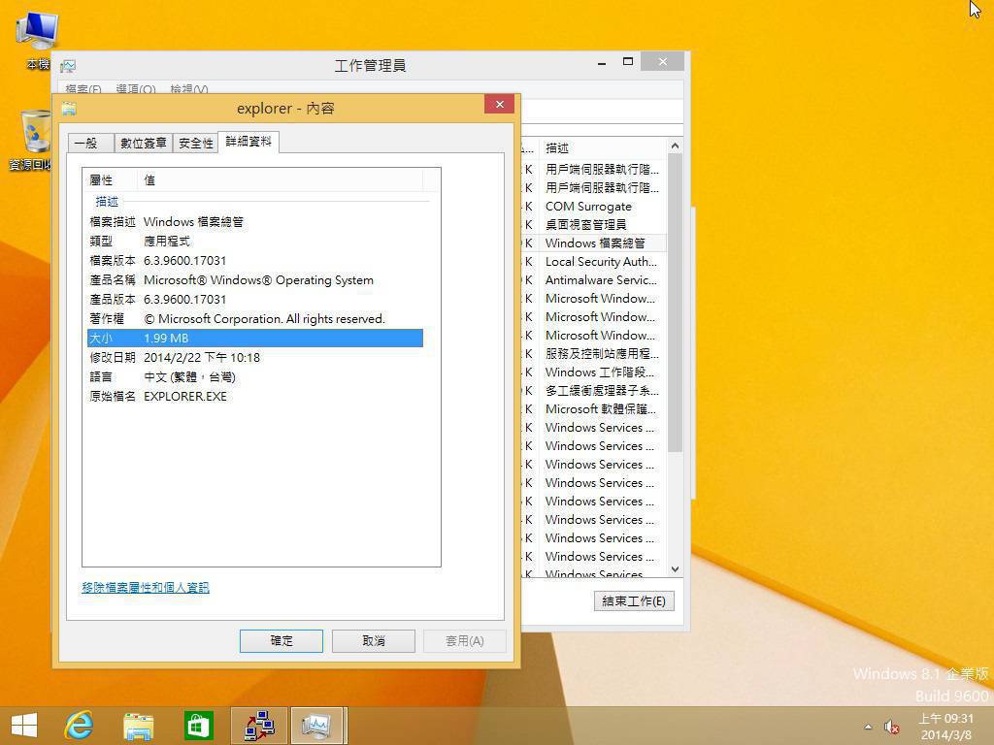Open the 移除檔案屬性和個人資訊 link

pos(146,588)
